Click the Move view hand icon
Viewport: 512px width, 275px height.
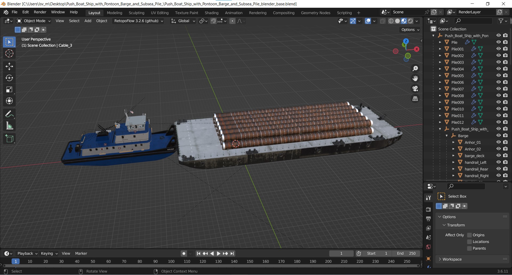(x=415, y=78)
